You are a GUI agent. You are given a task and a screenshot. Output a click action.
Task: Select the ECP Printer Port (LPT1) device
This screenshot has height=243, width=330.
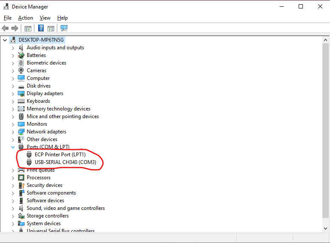(x=60, y=155)
